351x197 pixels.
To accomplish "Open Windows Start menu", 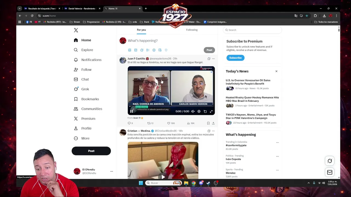I will [141, 183].
